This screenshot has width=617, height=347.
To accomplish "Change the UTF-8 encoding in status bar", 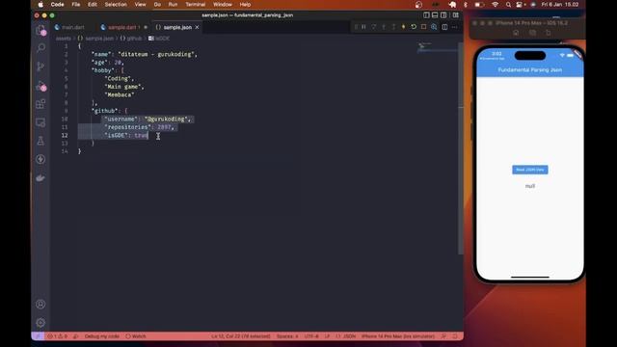I will (x=311, y=336).
